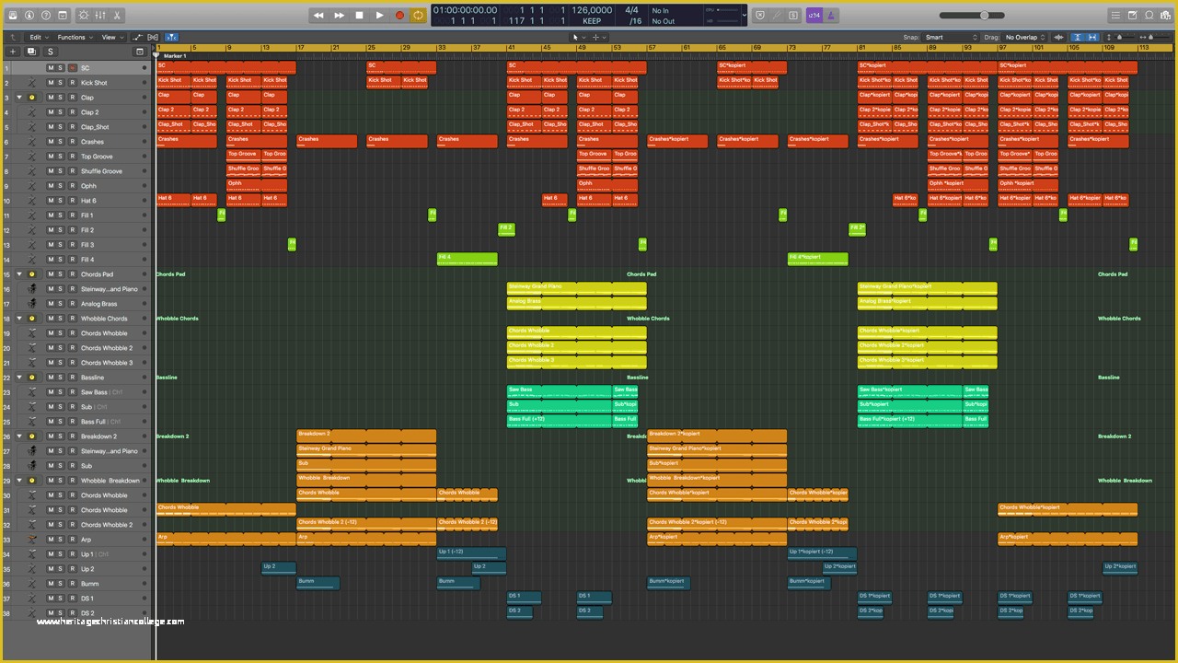
Task: Toggle the Tuner icon
Action: pyautogui.click(x=778, y=16)
